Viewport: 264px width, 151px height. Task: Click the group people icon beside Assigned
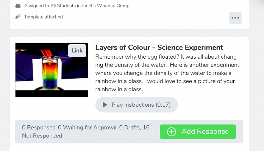point(18,6)
